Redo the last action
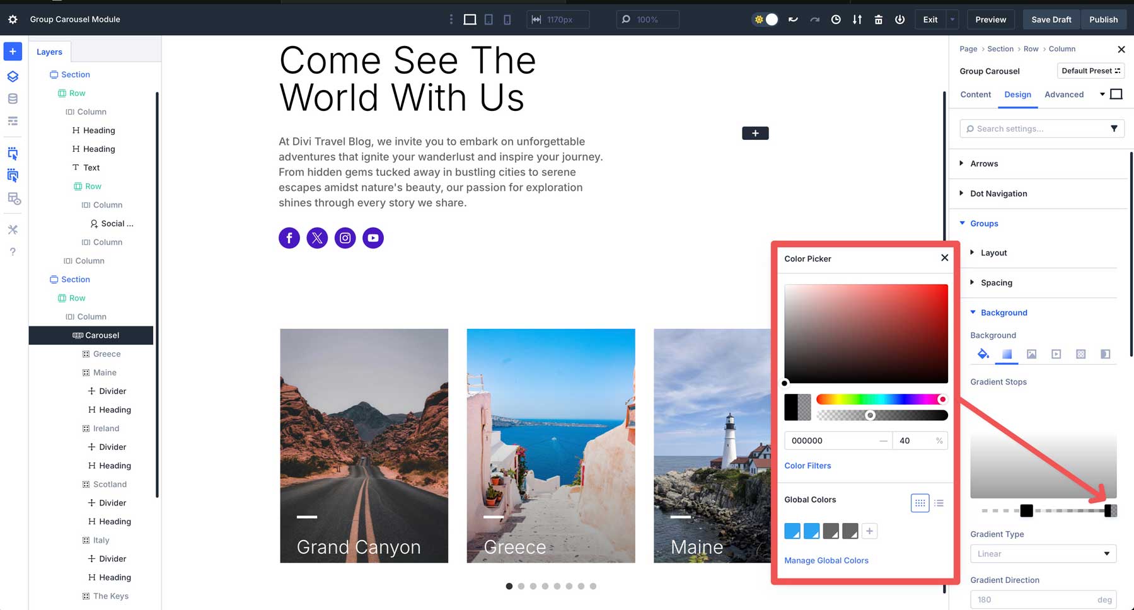The height and width of the screenshot is (610, 1134). point(814,19)
